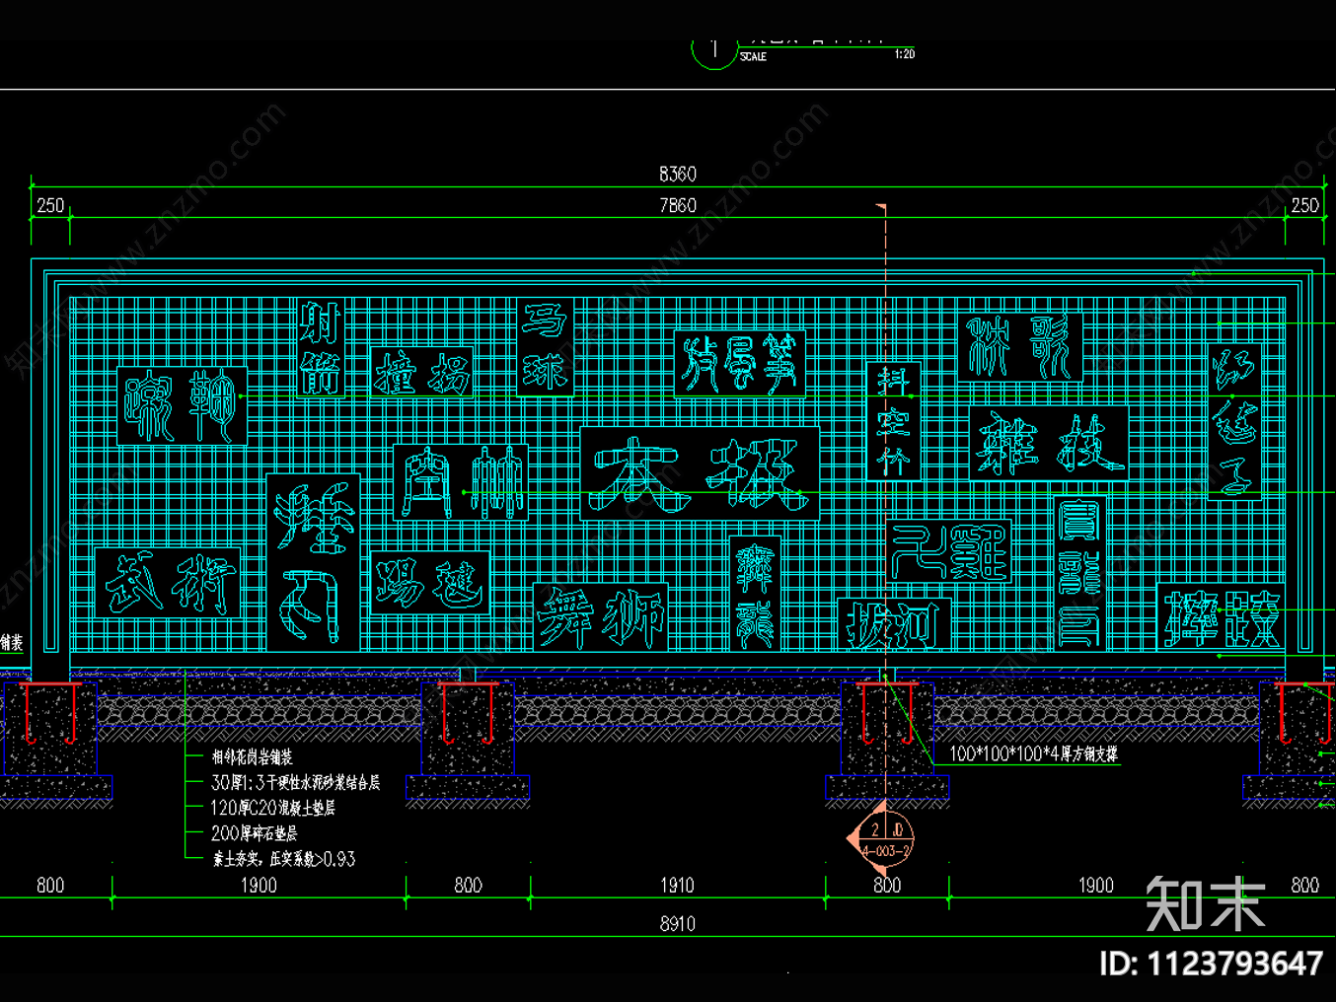Select the 拔河 character panel
Image resolution: width=1336 pixels, height=1002 pixels.
894,623
